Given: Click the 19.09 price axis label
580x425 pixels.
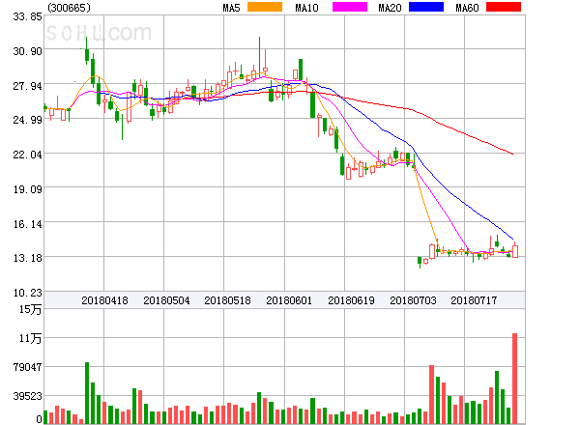Looking at the screenshot, I should pos(27,189).
